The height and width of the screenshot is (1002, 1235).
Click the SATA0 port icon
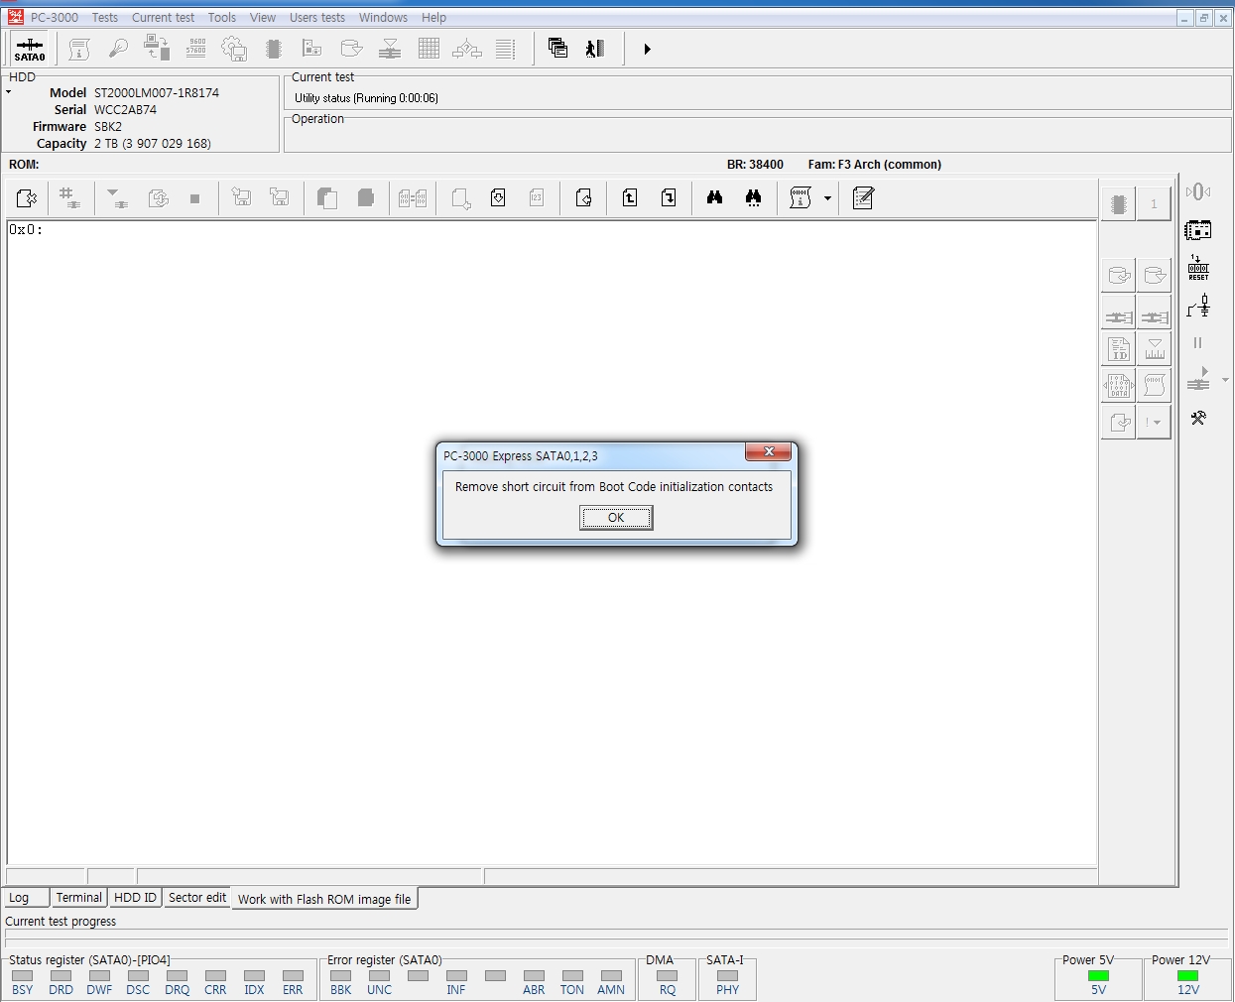(30, 49)
